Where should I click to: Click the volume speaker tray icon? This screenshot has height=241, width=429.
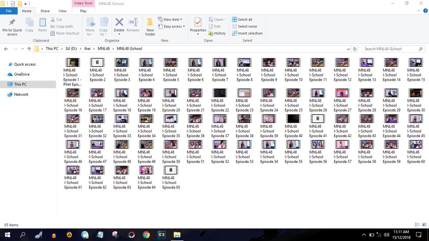click(386, 235)
